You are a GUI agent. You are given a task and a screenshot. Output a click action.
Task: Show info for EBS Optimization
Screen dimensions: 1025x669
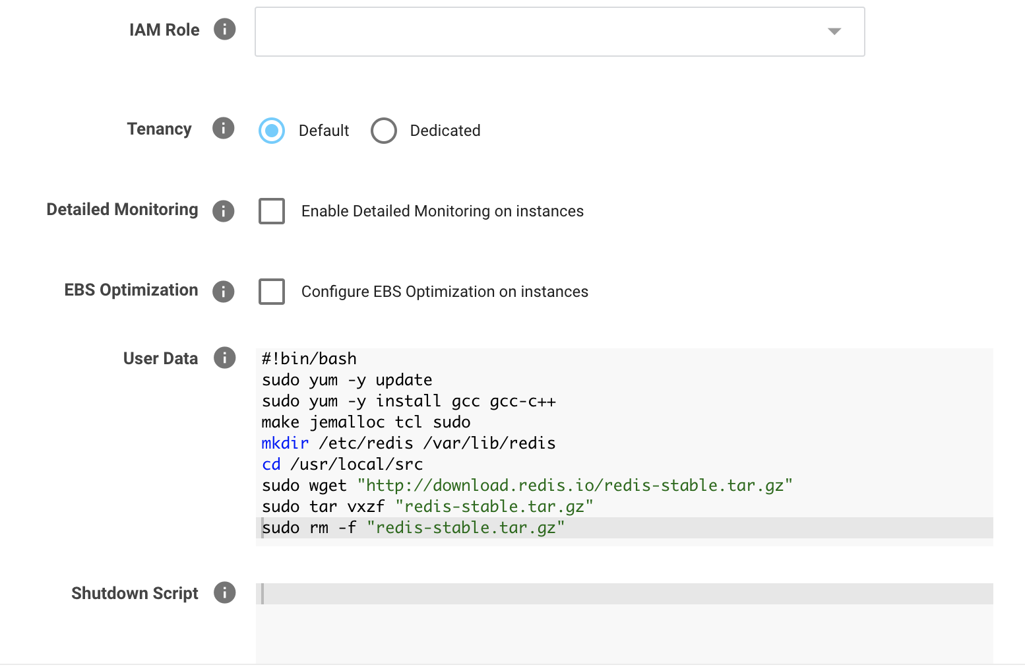tap(223, 292)
